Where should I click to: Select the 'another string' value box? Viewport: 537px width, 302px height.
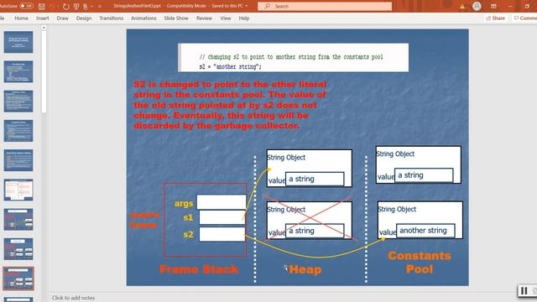pyautogui.click(x=425, y=231)
